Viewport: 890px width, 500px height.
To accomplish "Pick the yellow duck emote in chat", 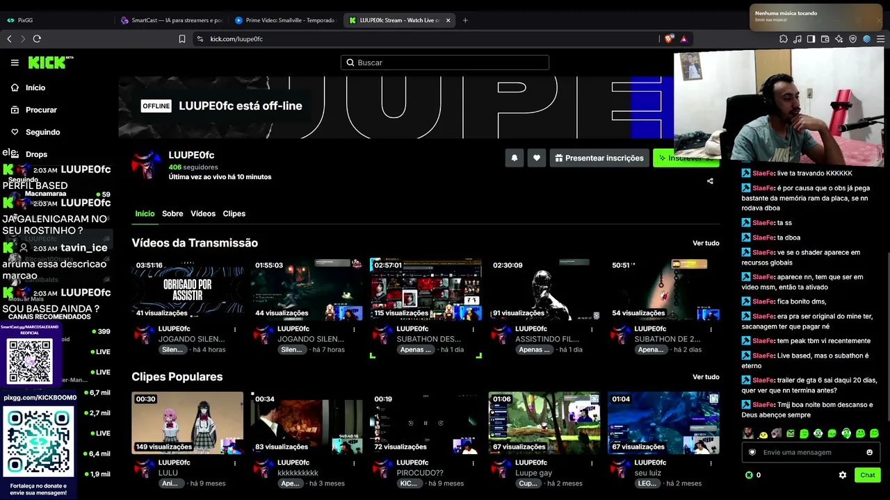I will (x=763, y=434).
